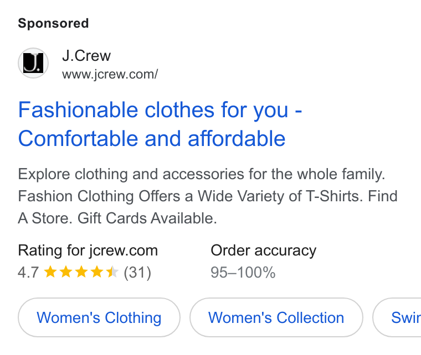Click the Sponsored label
Viewport: 421px width, 355px height.
[53, 23]
